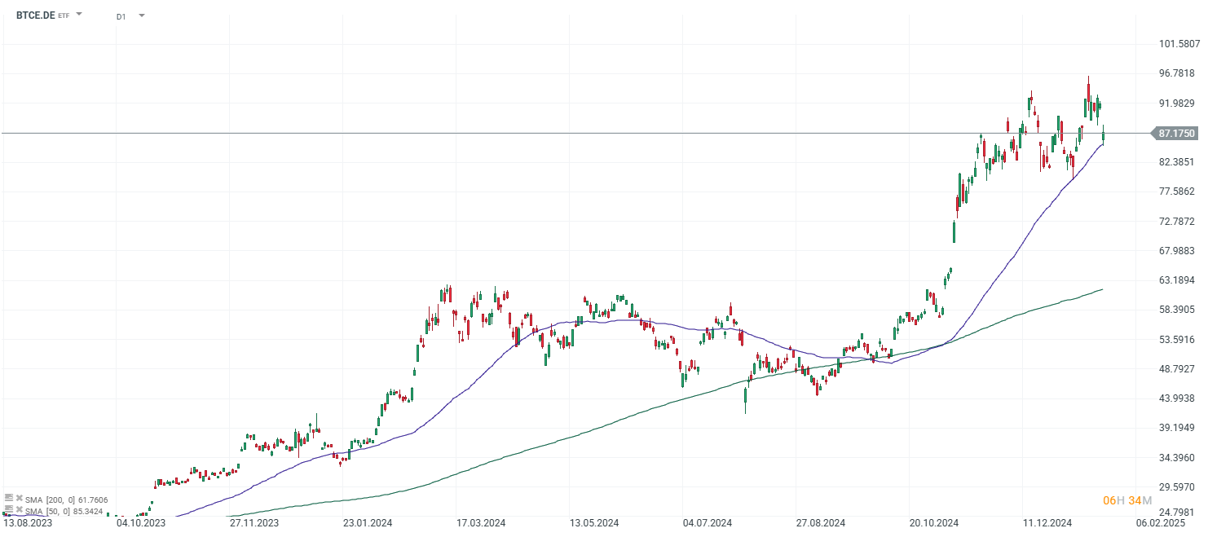Click the 101.5807 level on price axis
This screenshot has width=1208, height=537.
[x=1179, y=44]
